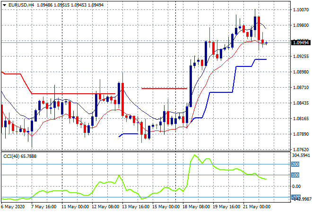Select the current price label 1.09494
312x212 pixels.
coord(301,43)
